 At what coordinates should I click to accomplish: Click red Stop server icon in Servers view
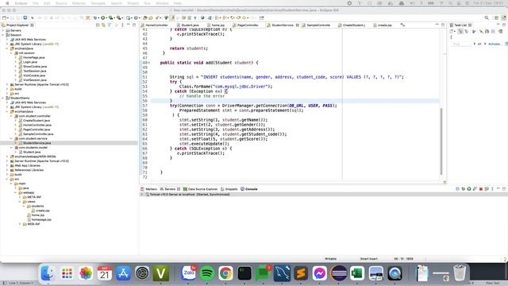pyautogui.click(x=481, y=189)
